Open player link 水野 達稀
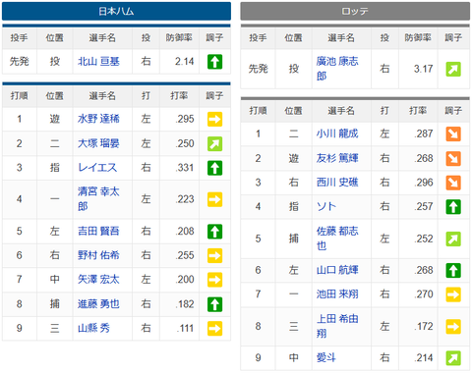The height and width of the screenshot is (373, 472). 98,119
